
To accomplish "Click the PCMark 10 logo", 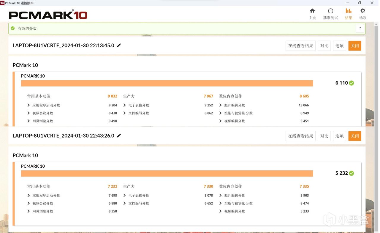I will point(48,15).
